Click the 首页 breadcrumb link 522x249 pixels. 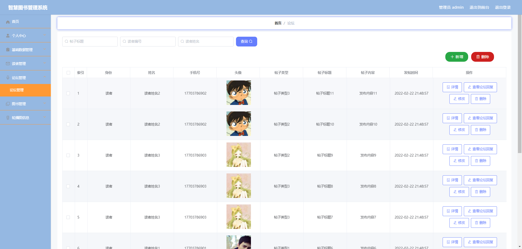pos(278,23)
